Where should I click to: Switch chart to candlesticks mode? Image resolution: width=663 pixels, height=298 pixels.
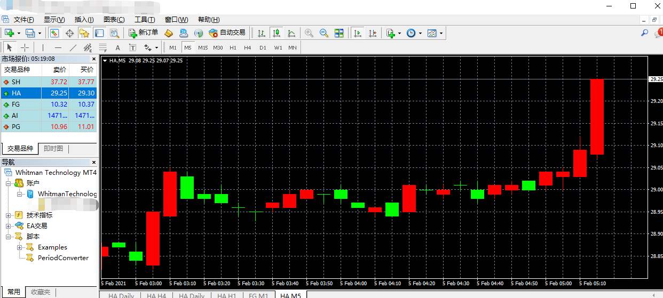coord(276,33)
